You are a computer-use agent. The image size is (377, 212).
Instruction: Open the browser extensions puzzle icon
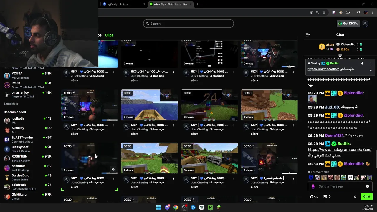coord(348,12)
